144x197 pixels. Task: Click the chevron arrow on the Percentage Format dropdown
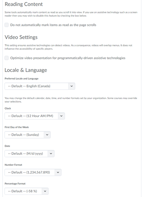click(x=45, y=191)
